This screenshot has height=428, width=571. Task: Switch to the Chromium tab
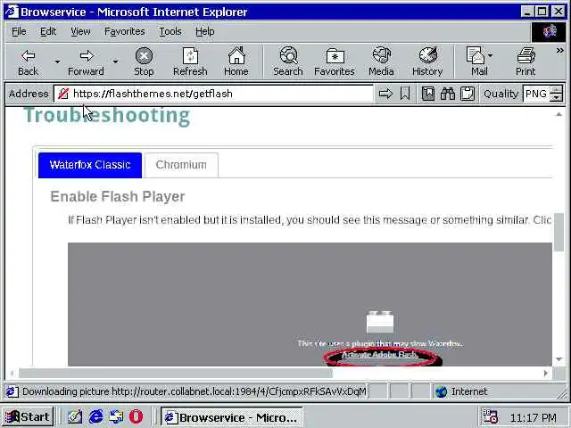click(181, 165)
